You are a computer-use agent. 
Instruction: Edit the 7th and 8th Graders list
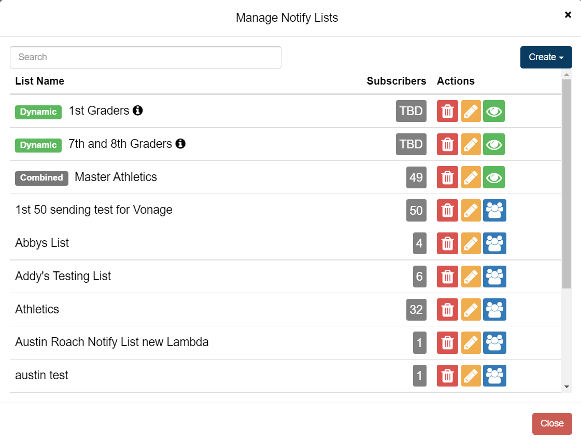tap(471, 144)
